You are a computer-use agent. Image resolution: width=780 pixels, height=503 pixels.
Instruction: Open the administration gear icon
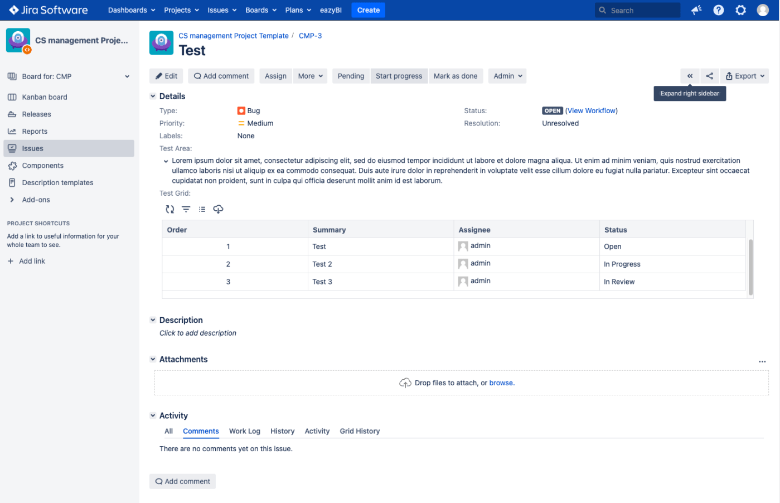tap(740, 10)
